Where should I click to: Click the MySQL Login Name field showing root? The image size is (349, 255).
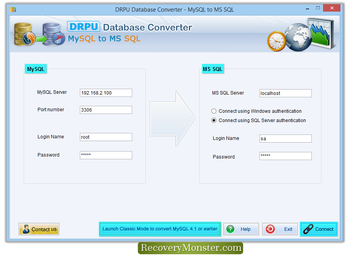(x=106, y=137)
